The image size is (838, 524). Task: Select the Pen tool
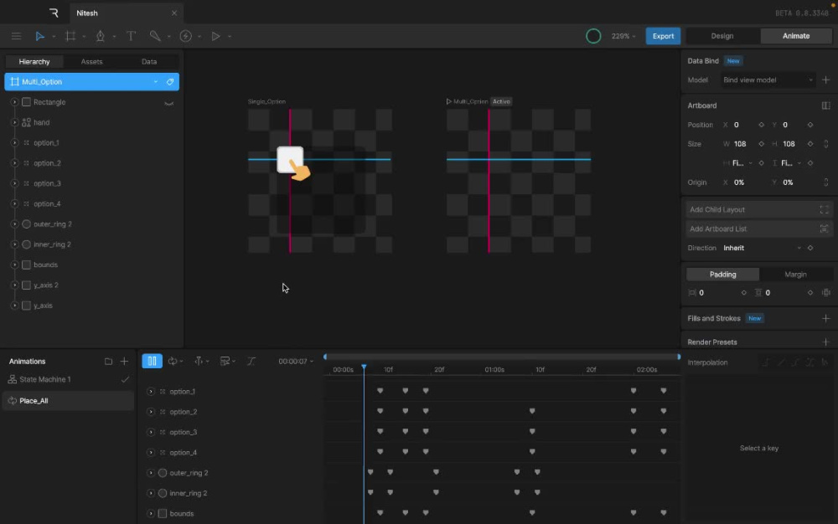pyautogui.click(x=100, y=36)
